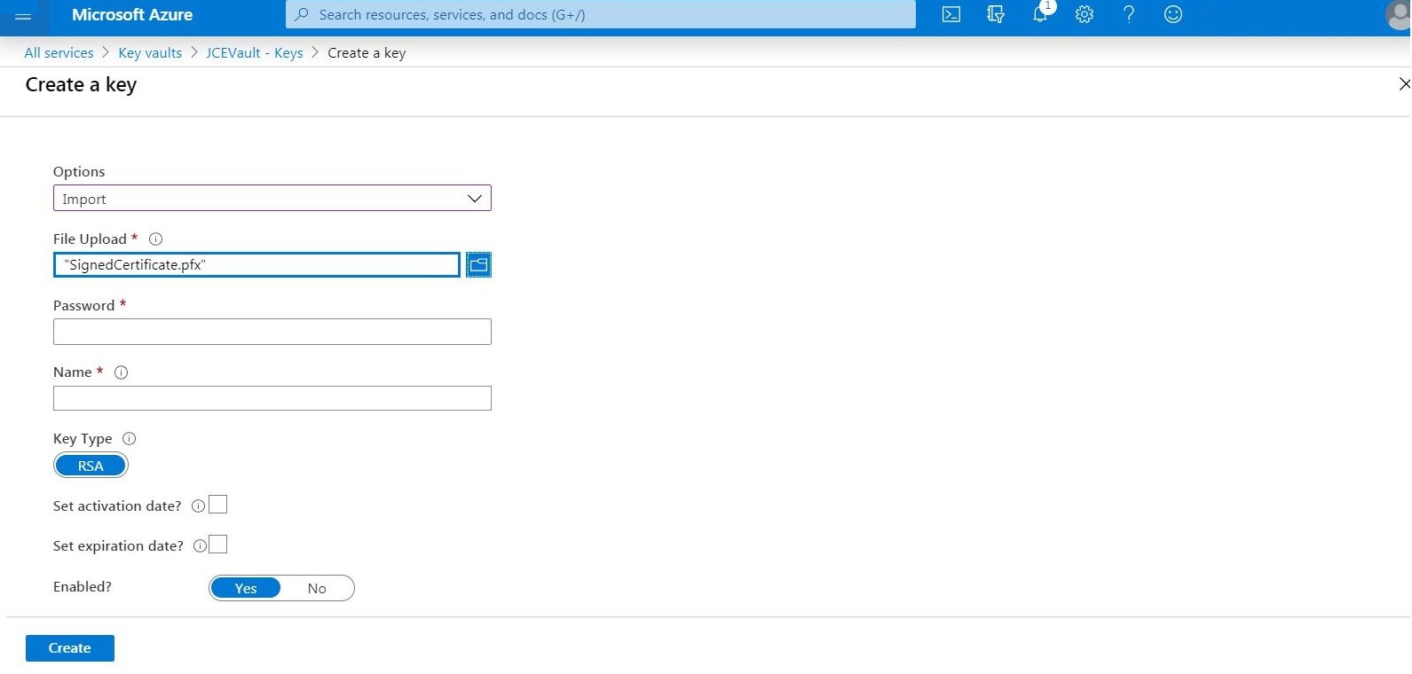Click the file browse folder icon
Viewport: 1412px width, 674px height.
coord(478,265)
